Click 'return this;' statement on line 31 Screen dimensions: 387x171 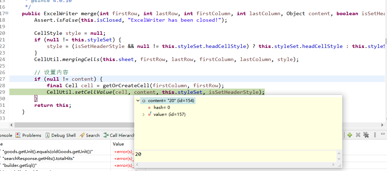[x=53, y=105]
